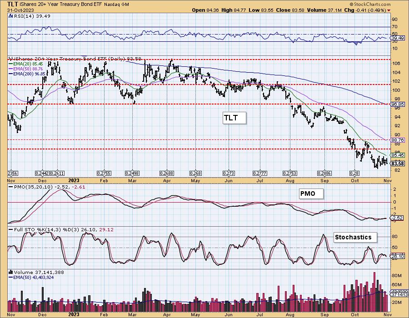Screen dimensions: 409x318
Task: Click the 0.28 label near October
Action: (354, 174)
